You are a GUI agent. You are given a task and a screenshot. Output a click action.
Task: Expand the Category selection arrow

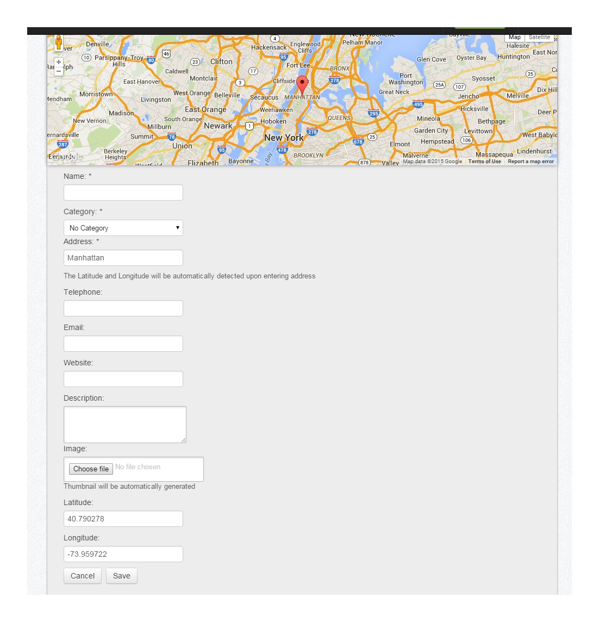pos(177,228)
